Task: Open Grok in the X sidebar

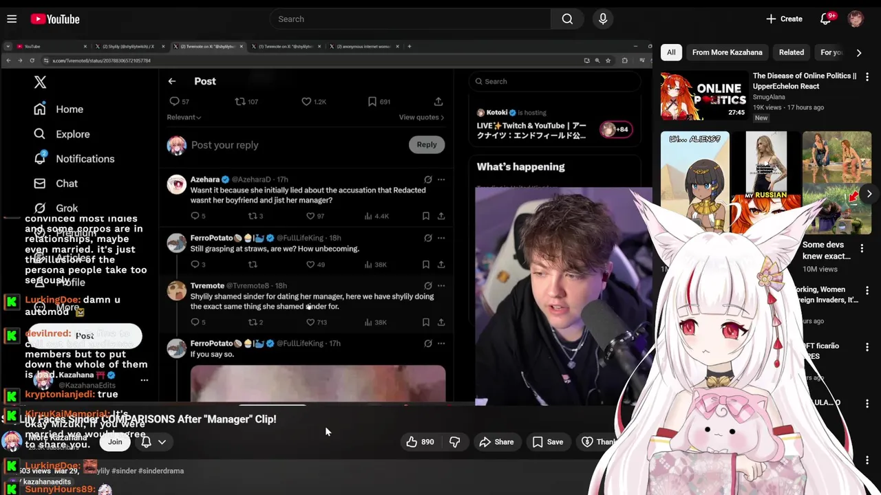Action: (x=56, y=208)
